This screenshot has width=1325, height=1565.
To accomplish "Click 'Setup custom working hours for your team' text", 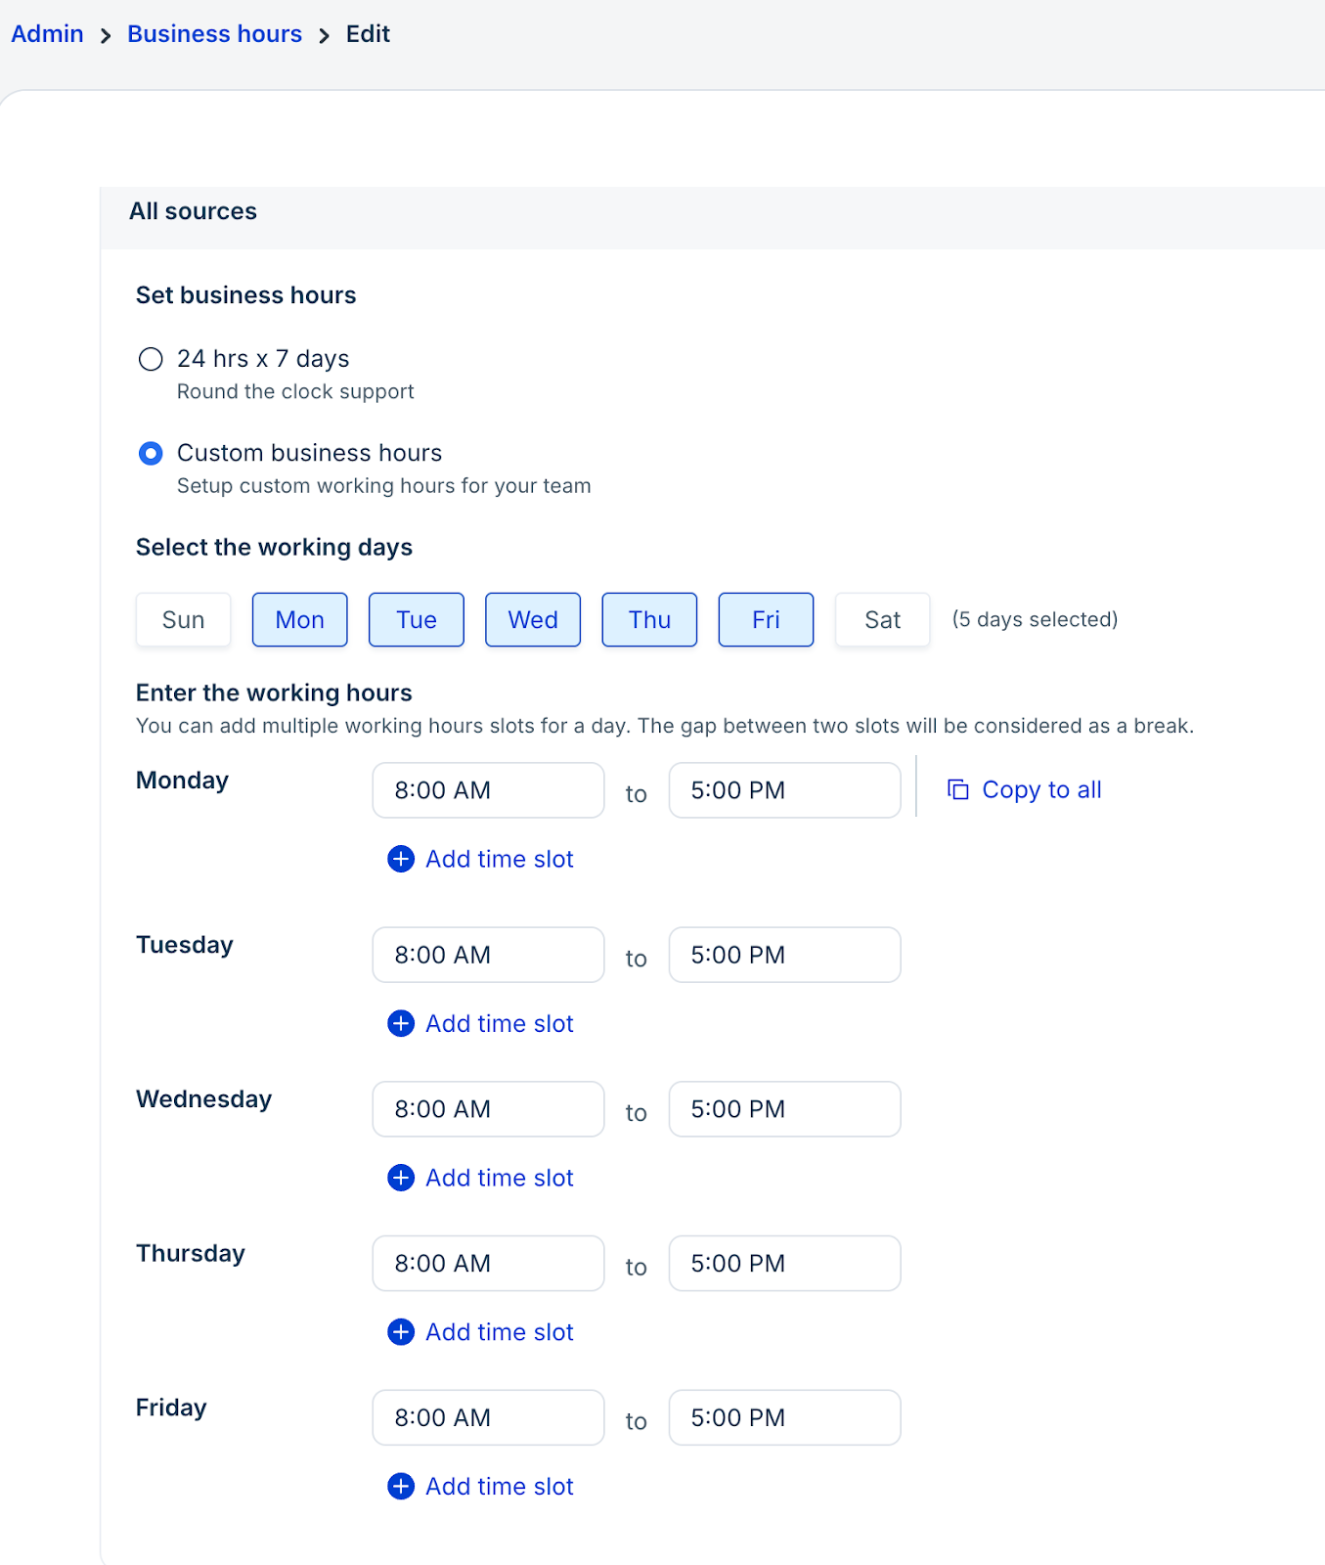I will click(x=383, y=486).
